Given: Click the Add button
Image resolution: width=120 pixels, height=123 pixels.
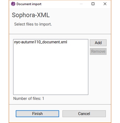Looking at the screenshot, I should pyautogui.click(x=98, y=43).
